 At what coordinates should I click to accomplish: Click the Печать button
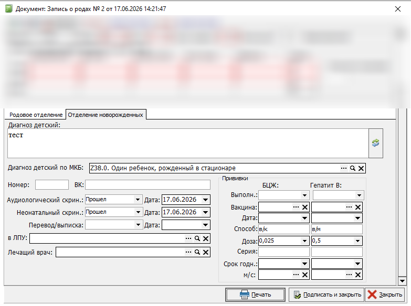(x=255, y=295)
